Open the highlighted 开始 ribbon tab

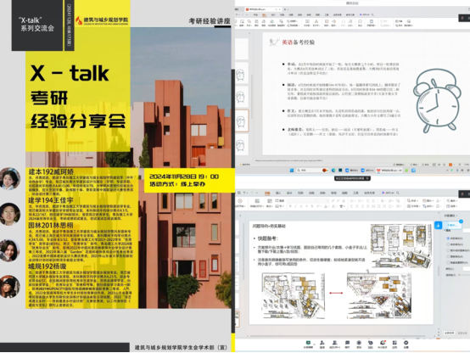(267, 193)
